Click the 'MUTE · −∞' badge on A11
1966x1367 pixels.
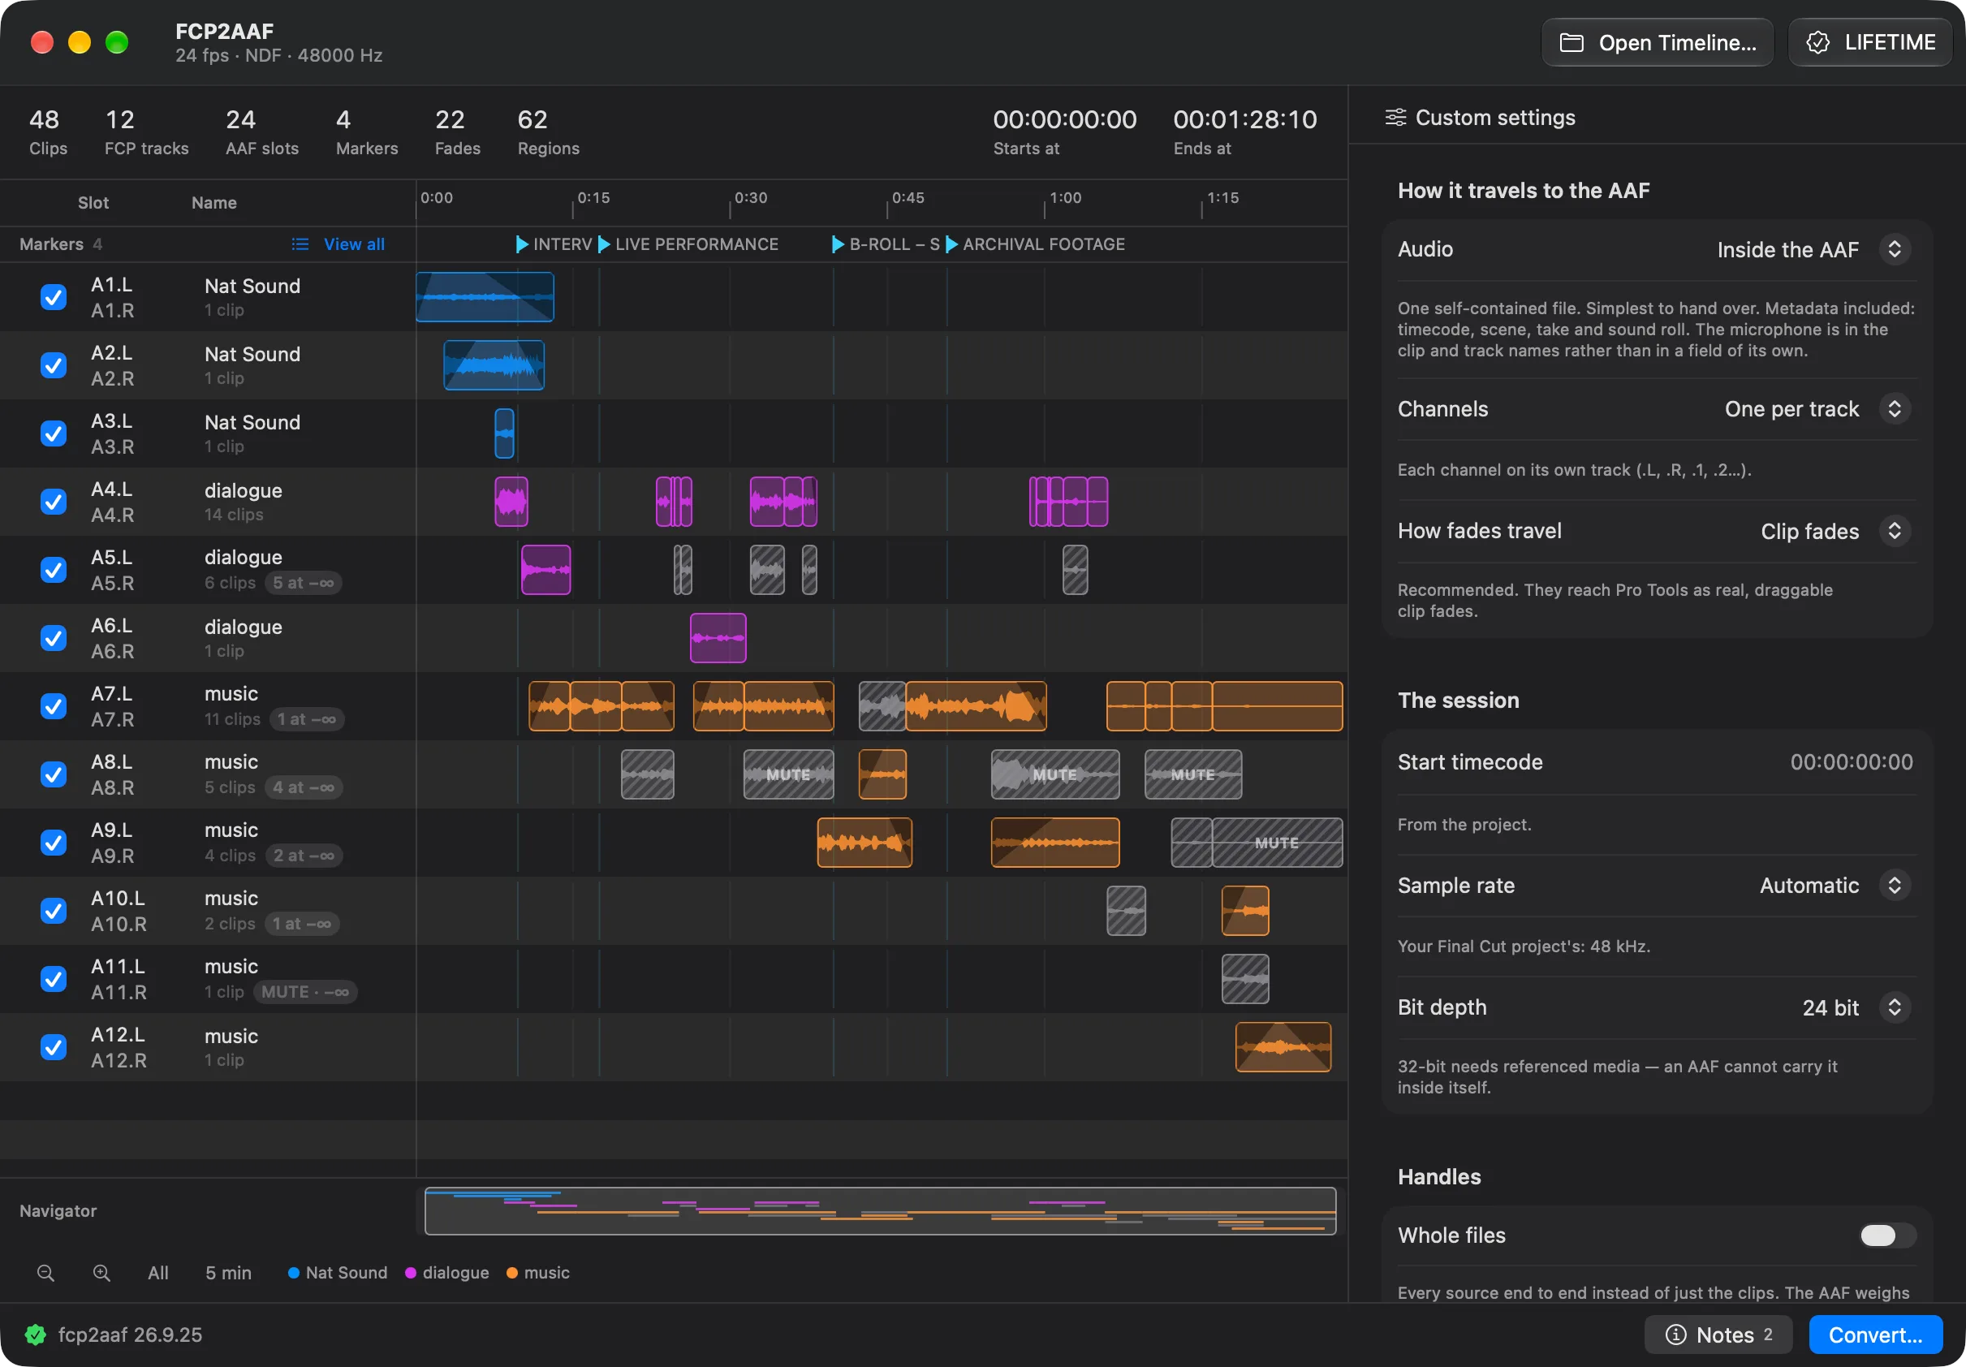[x=305, y=992]
